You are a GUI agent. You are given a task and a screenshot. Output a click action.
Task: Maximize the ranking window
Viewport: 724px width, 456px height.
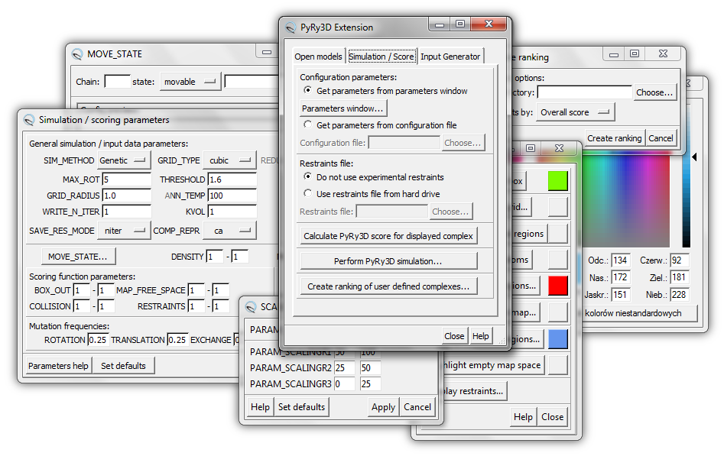(635, 54)
